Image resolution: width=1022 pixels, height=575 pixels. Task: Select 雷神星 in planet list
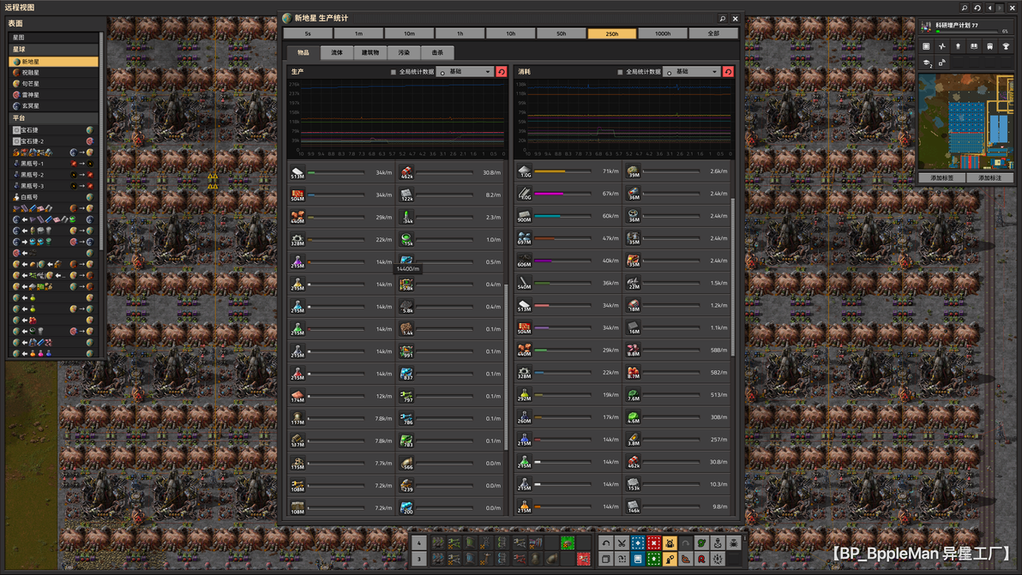pyautogui.click(x=53, y=94)
